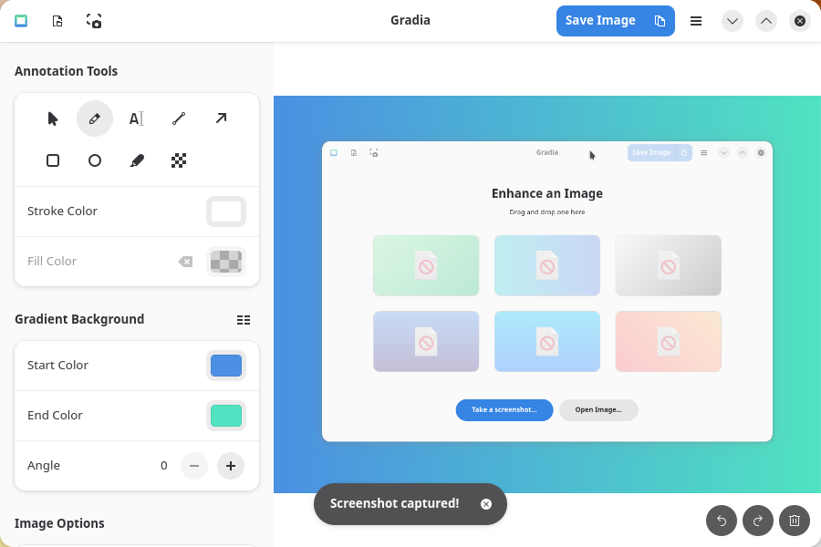
Task: Click the End Color label
Action: click(55, 415)
